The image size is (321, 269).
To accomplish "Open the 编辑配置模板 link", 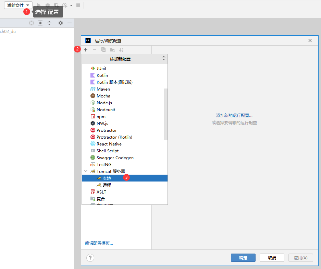I will coord(99,243).
